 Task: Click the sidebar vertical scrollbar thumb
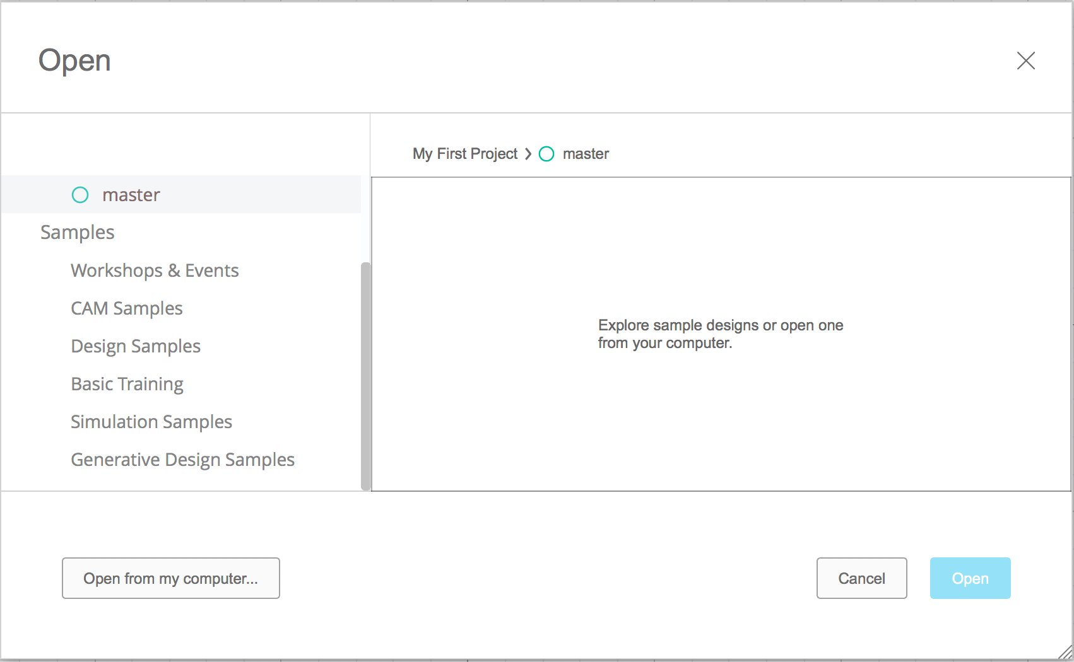coord(365,376)
